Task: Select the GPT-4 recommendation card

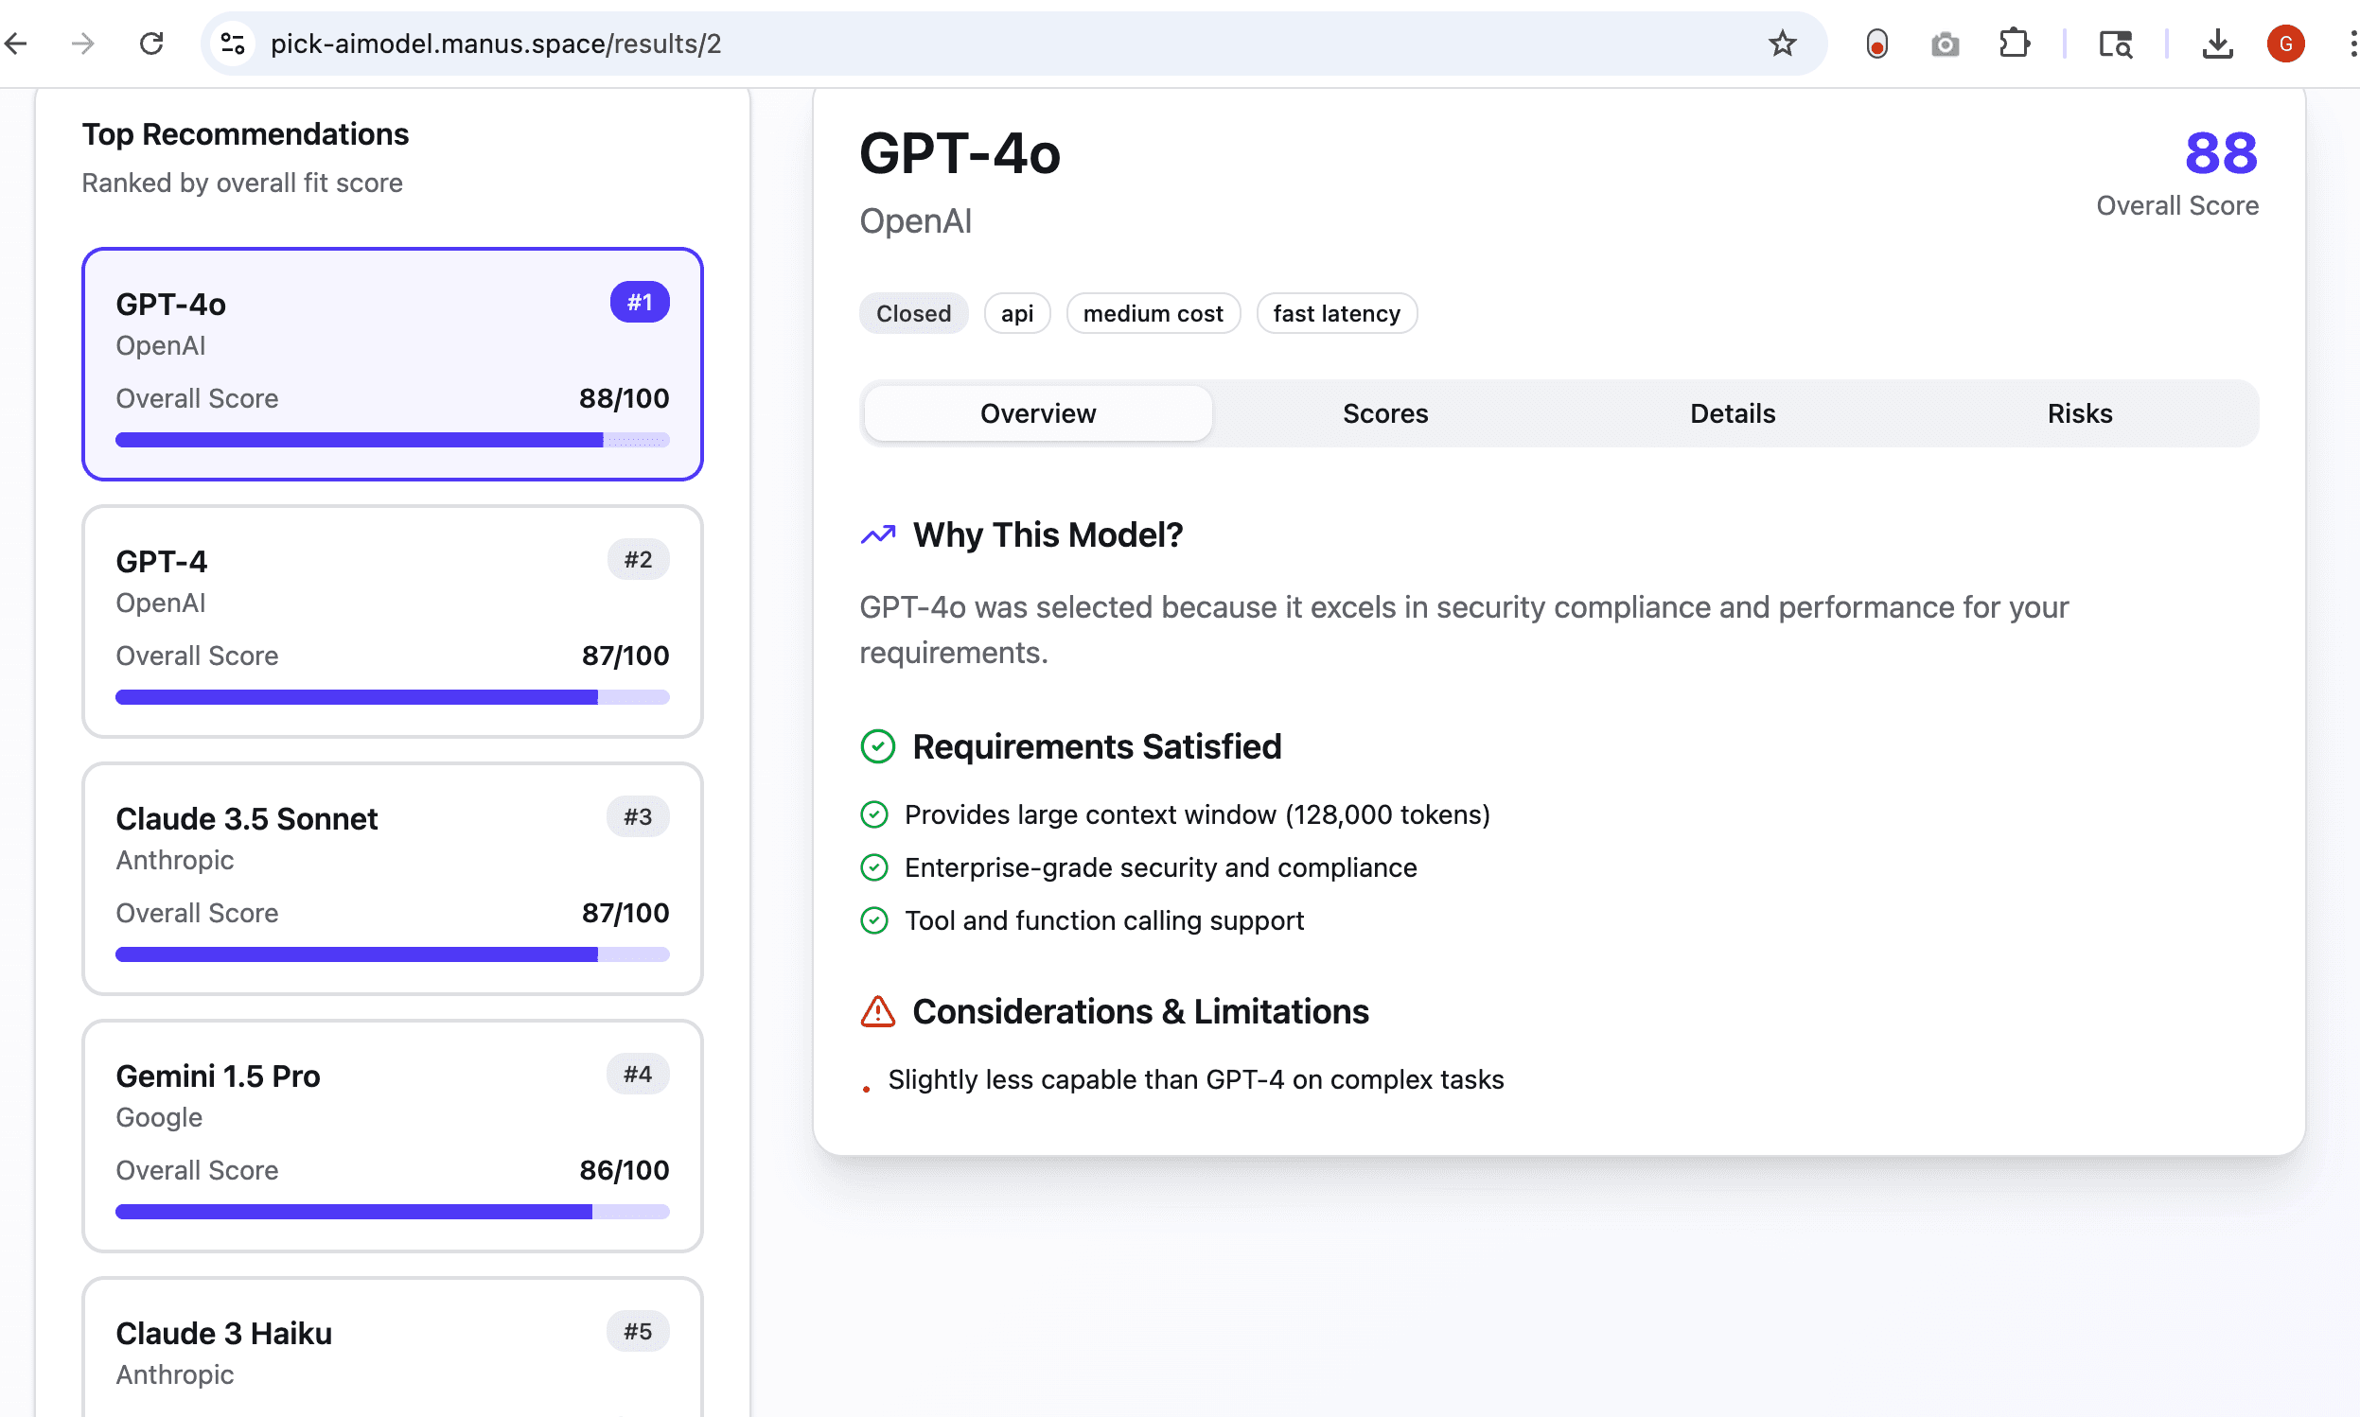Action: click(392, 621)
